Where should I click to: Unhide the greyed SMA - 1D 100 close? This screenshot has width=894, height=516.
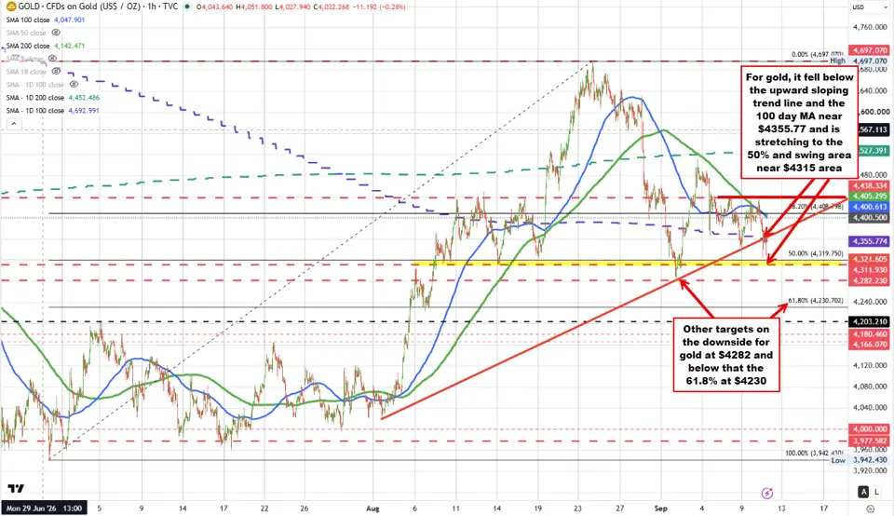[x=74, y=85]
